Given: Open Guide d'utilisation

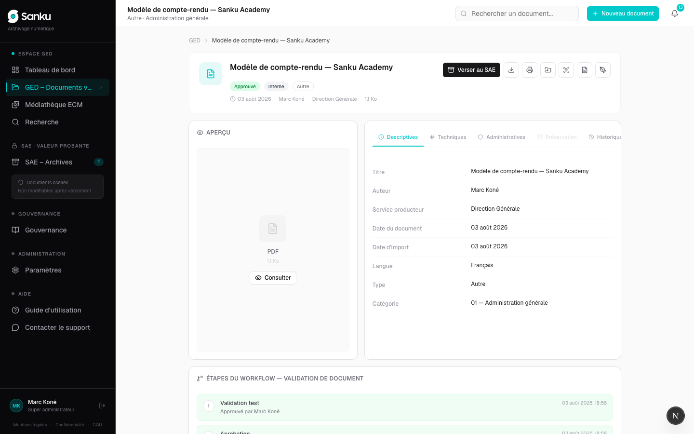Looking at the screenshot, I should pyautogui.click(x=58, y=310).
